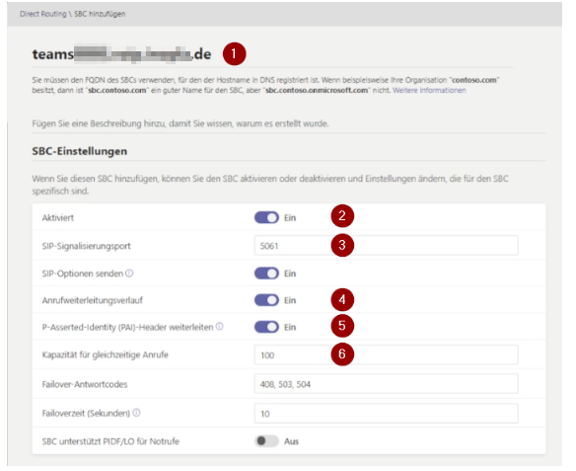The width and height of the screenshot is (576, 471).
Task: Click the 'SIP-Signalisierungsport' label
Action: 87,246
